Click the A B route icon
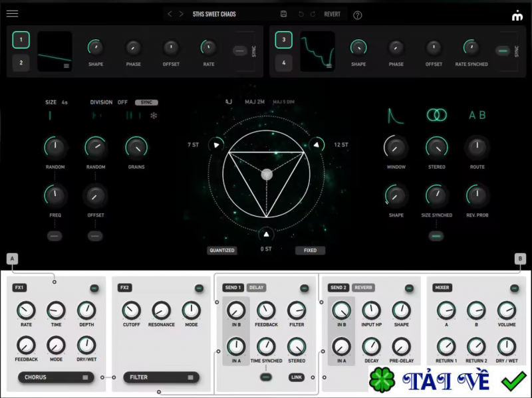The height and width of the screenshot is (398, 532). click(477, 115)
